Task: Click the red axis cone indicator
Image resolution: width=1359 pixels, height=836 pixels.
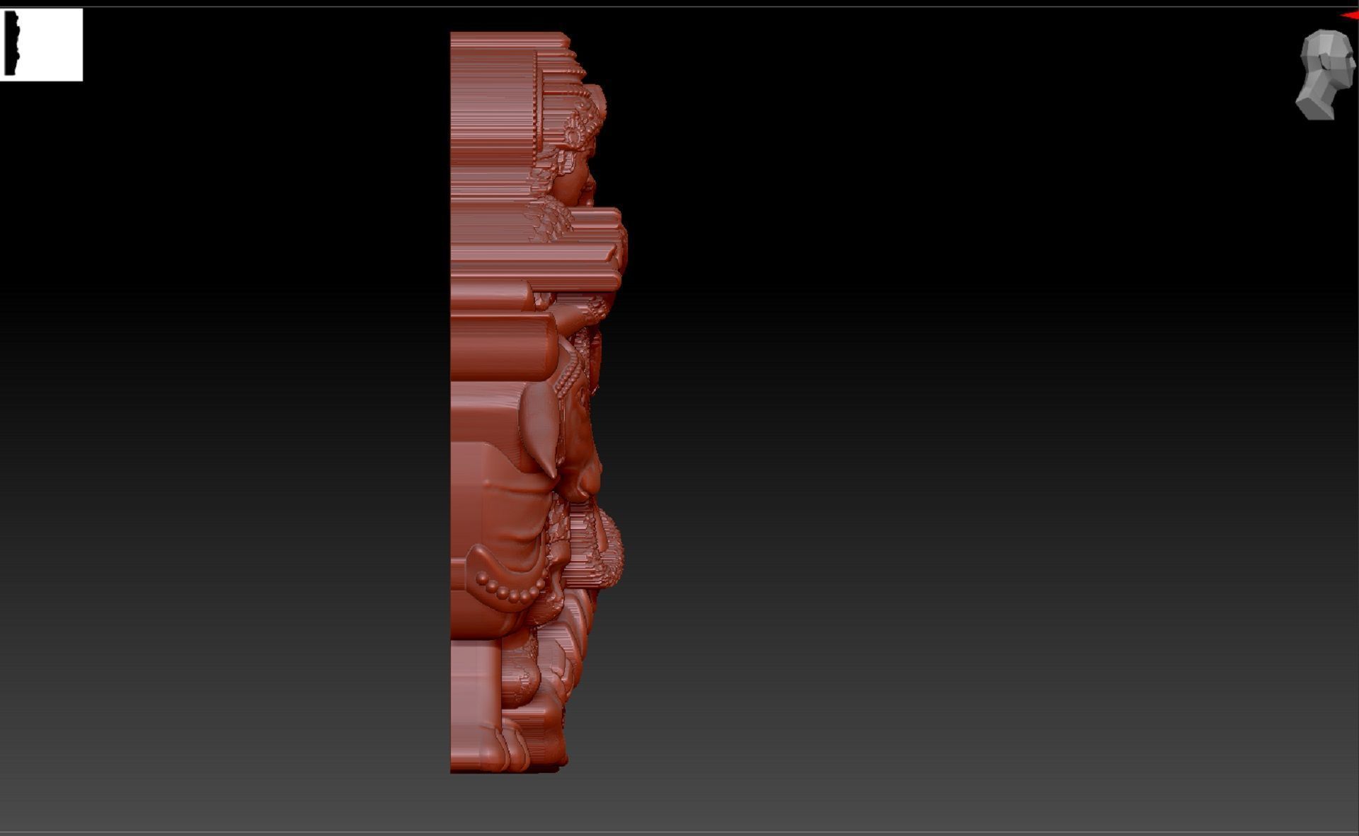Action: pos(1351,16)
